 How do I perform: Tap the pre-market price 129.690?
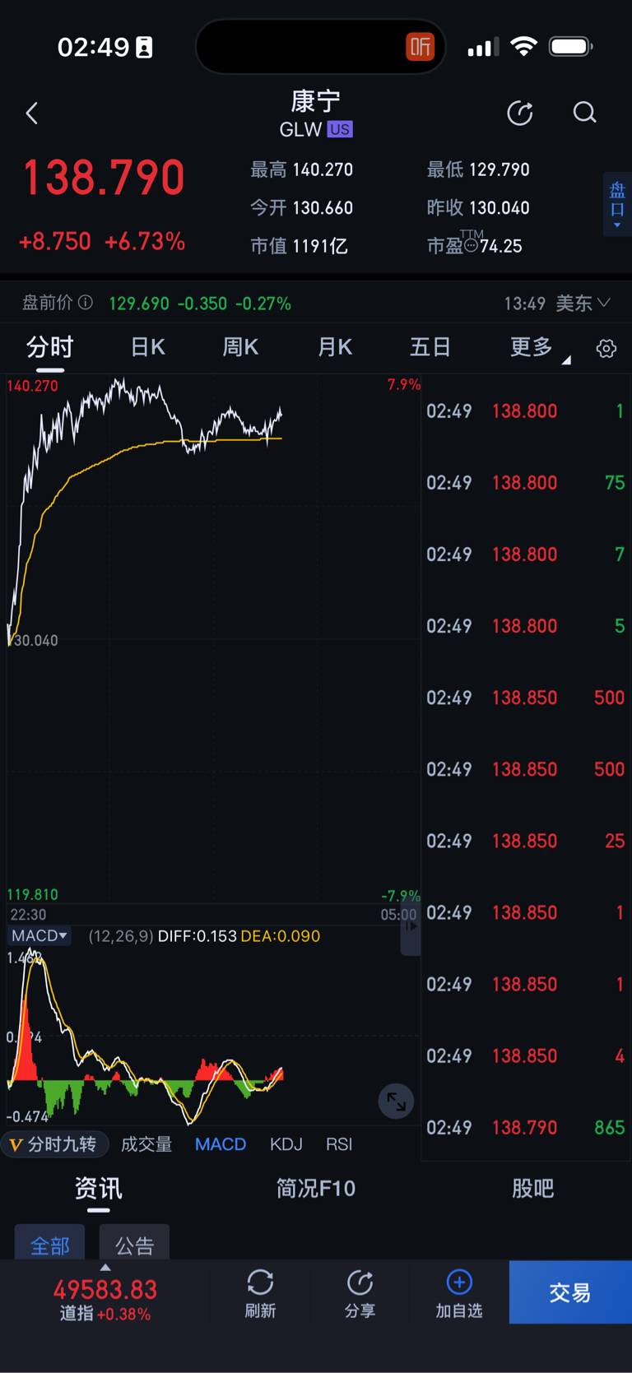click(x=139, y=304)
